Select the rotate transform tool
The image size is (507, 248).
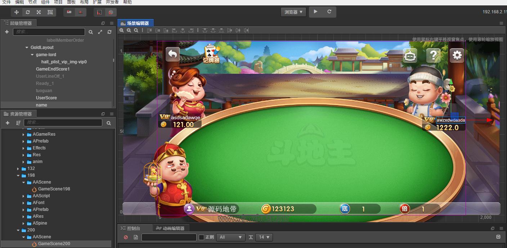click(x=28, y=12)
